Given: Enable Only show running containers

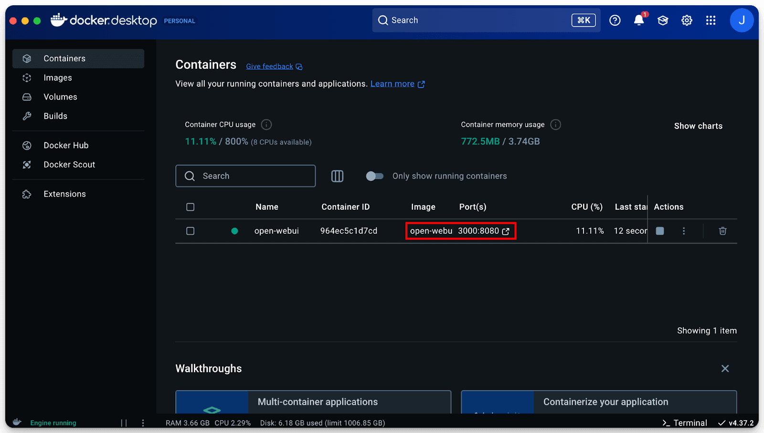Looking at the screenshot, I should tap(375, 176).
